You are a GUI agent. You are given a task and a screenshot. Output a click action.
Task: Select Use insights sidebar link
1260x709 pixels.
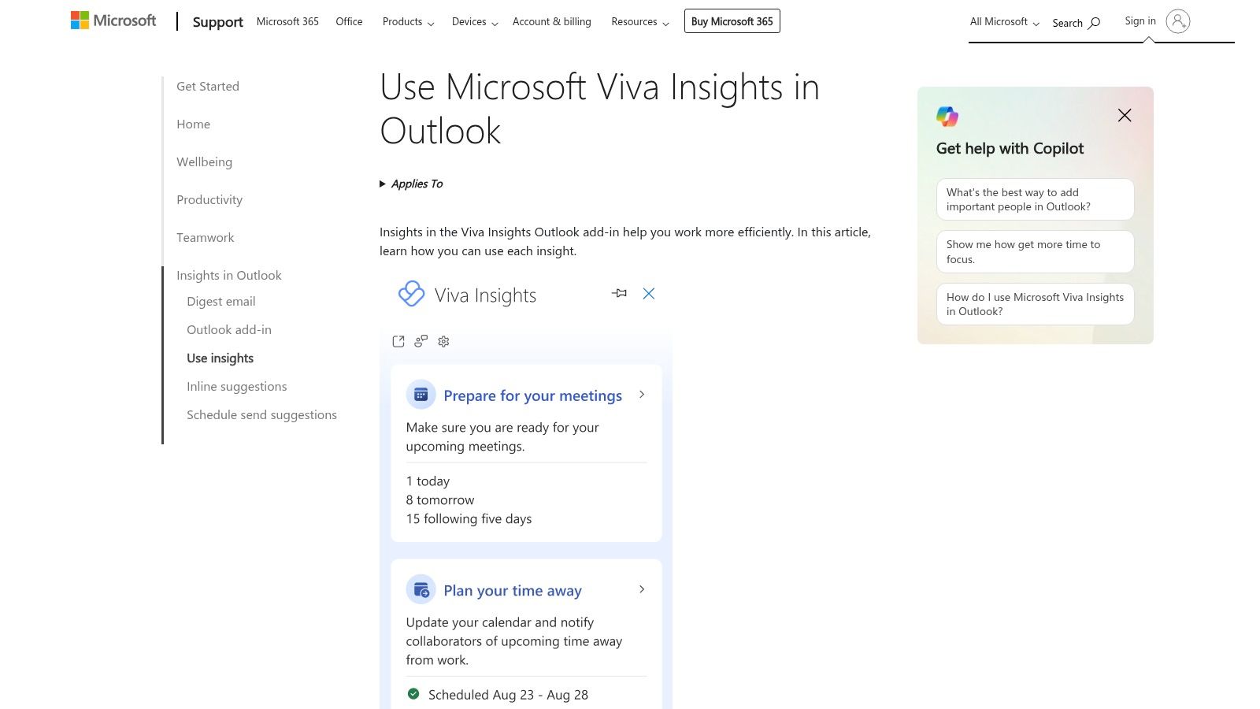pyautogui.click(x=220, y=358)
